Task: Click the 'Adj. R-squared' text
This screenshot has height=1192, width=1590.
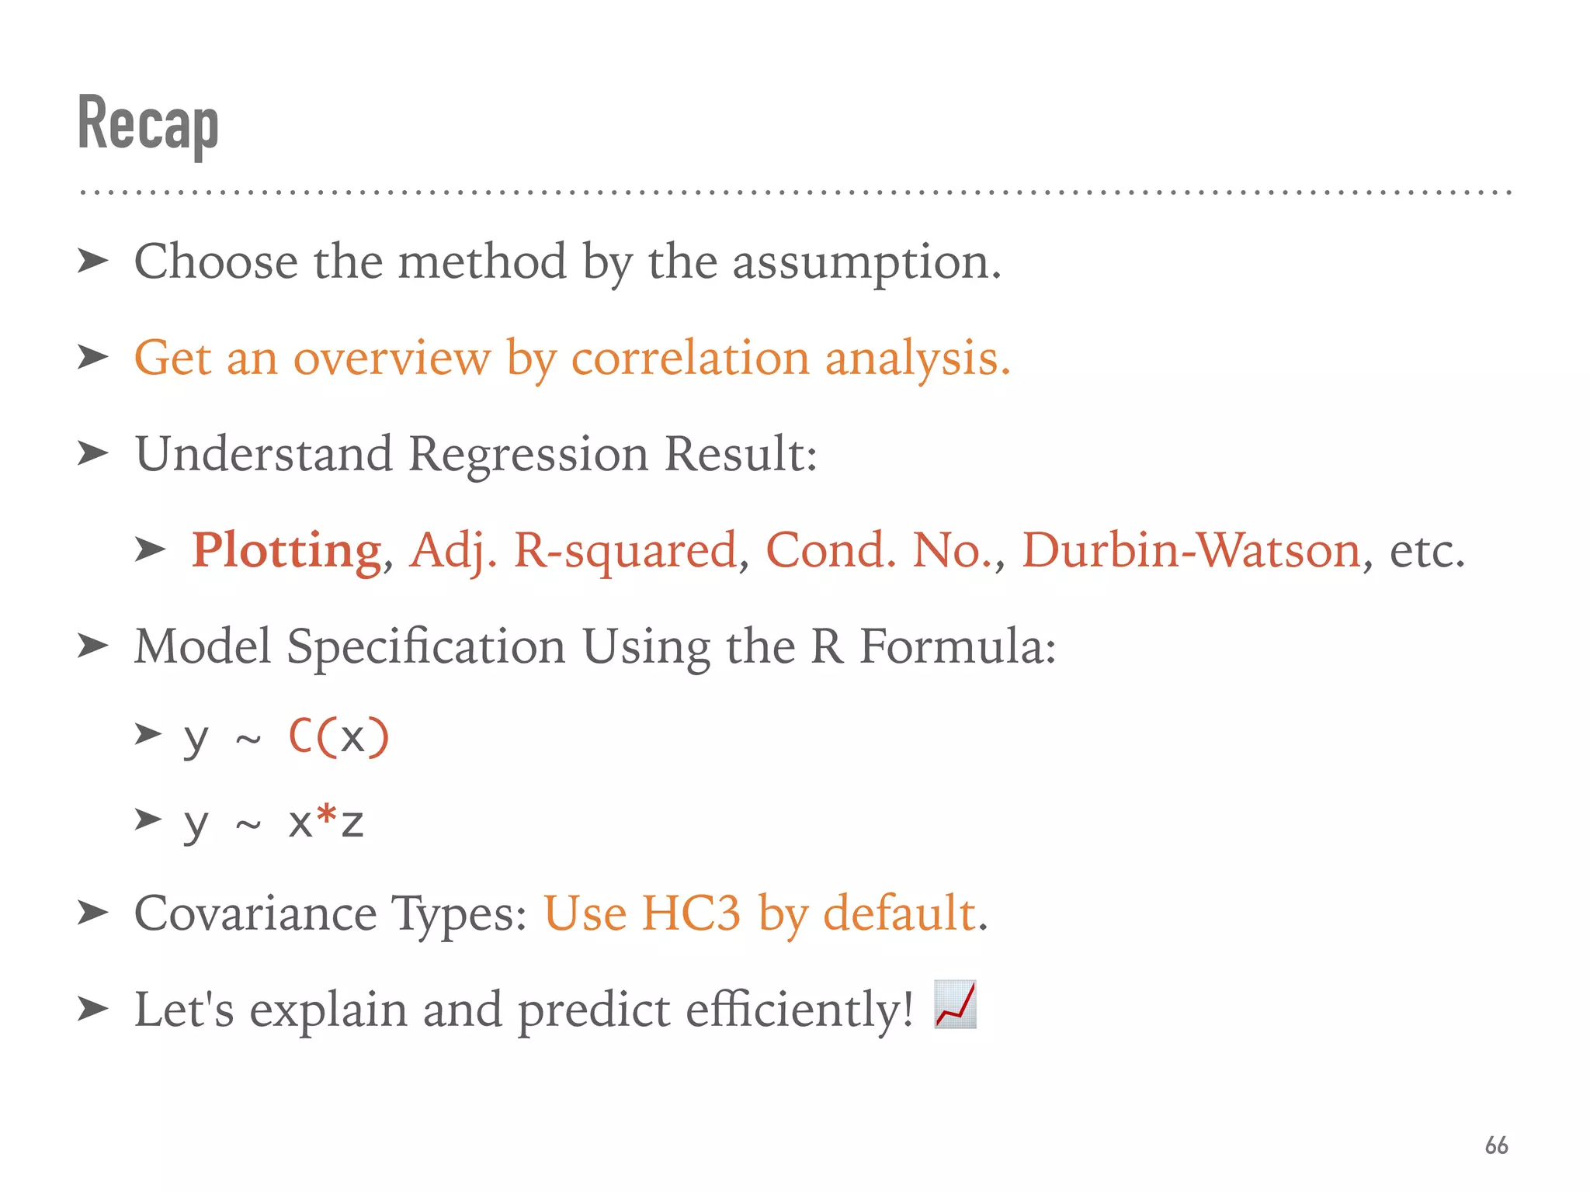Action: [573, 551]
